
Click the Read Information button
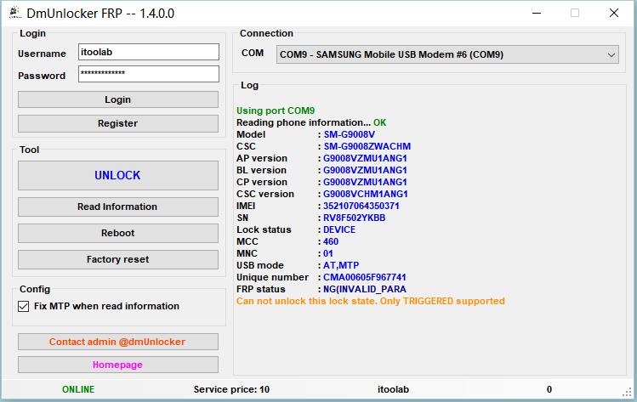click(118, 207)
